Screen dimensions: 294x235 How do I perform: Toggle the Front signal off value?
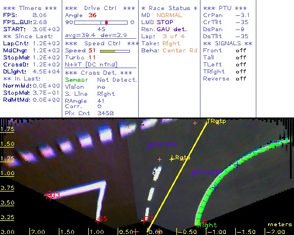pos(241,51)
